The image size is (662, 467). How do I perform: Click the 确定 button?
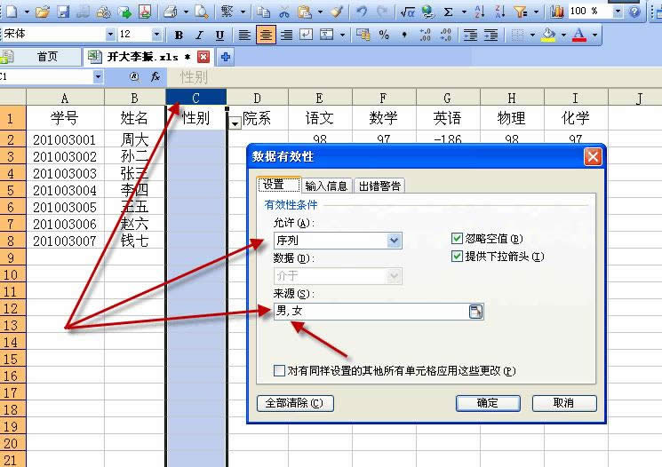(x=488, y=403)
